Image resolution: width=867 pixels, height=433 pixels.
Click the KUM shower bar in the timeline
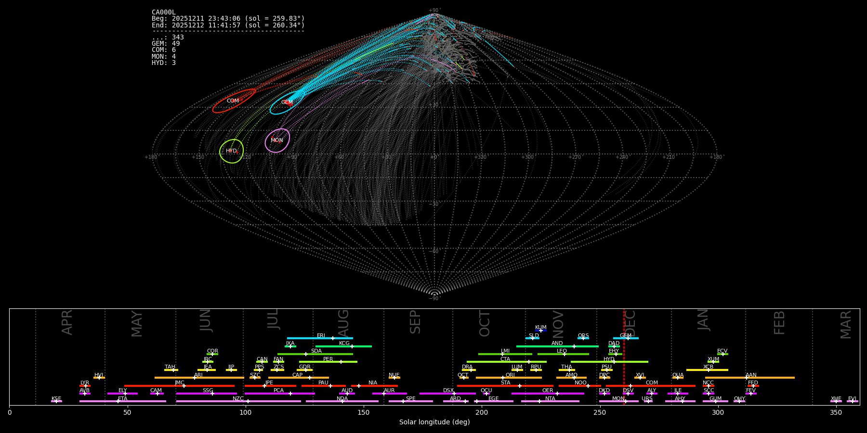click(x=541, y=331)
